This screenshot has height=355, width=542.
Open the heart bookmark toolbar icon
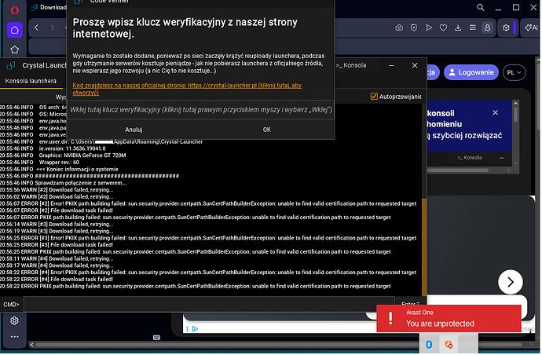(x=443, y=27)
